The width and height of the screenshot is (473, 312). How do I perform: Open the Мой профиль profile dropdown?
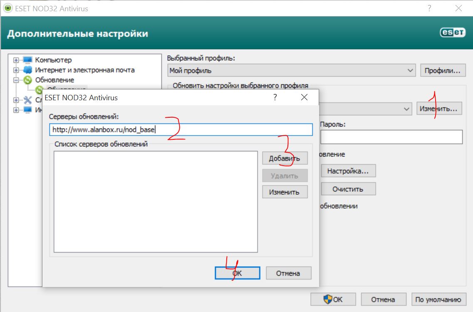pyautogui.click(x=291, y=70)
